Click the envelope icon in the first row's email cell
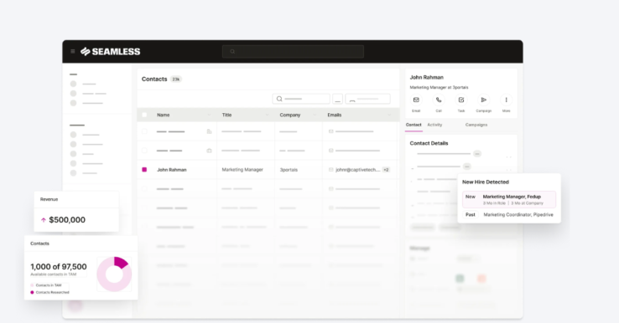Image resolution: width=619 pixels, height=323 pixels. (x=330, y=131)
